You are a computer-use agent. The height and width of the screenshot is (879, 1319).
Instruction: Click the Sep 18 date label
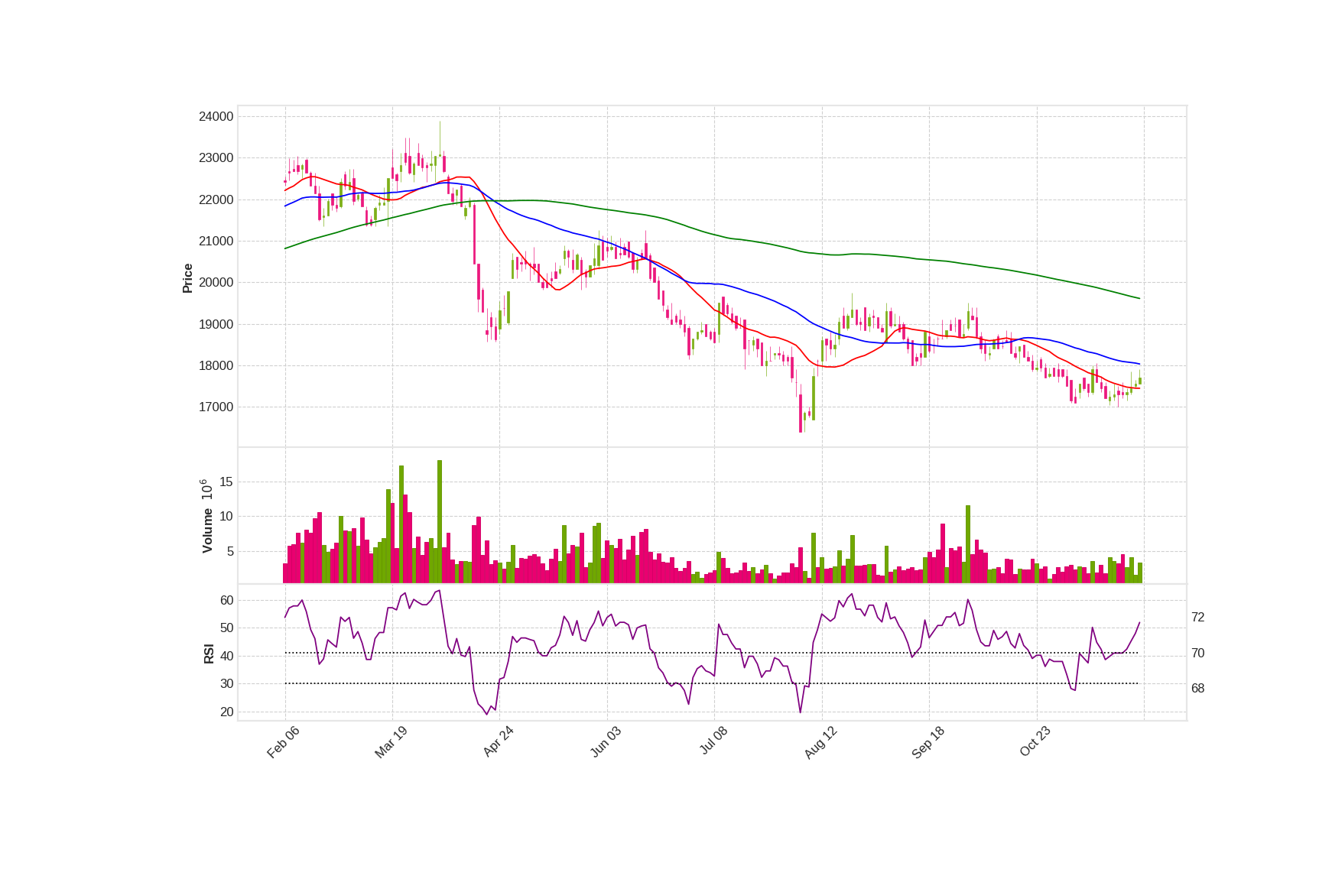point(928,742)
